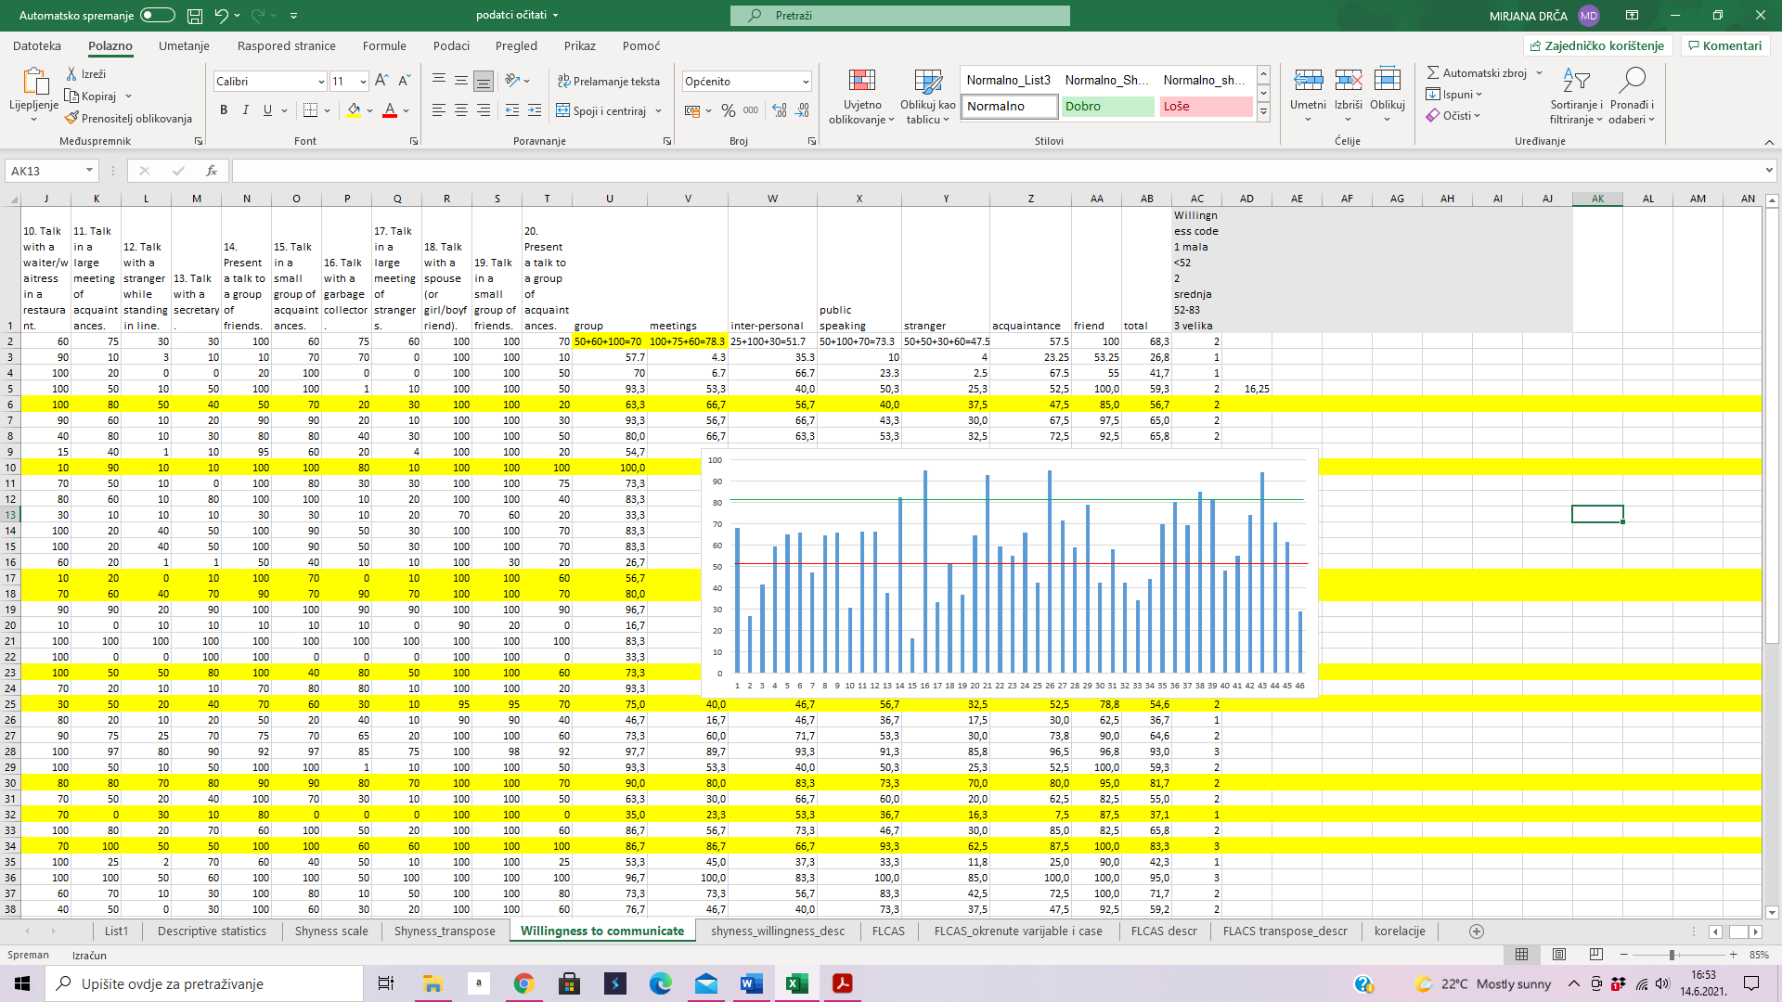Click the Percent style icon
Viewport: 1782px width, 1002px height.
[729, 110]
